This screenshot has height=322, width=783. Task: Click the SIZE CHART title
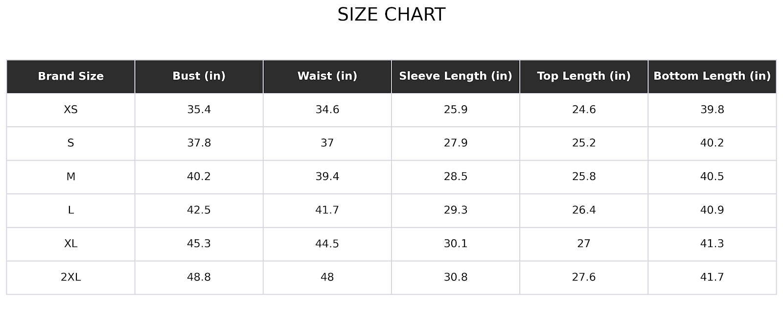391,15
